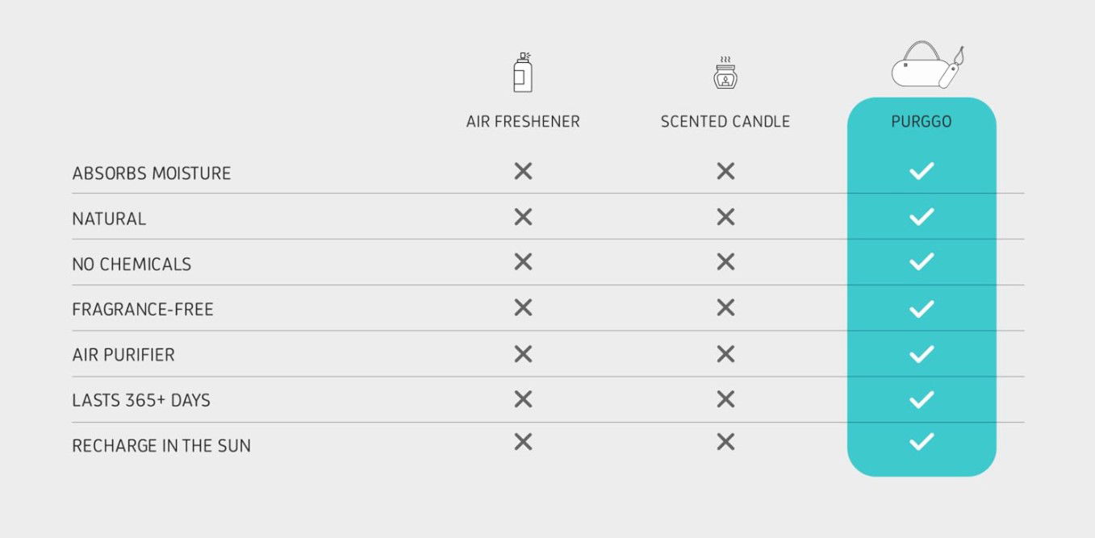Select the AIR FRESHENER column heading

pyautogui.click(x=523, y=122)
